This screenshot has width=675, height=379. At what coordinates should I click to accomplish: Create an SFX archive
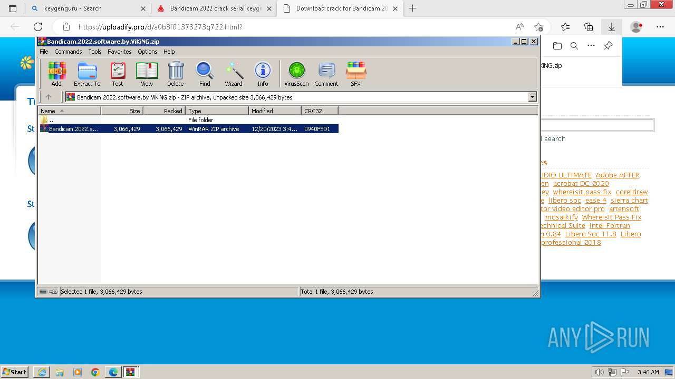[x=356, y=74]
